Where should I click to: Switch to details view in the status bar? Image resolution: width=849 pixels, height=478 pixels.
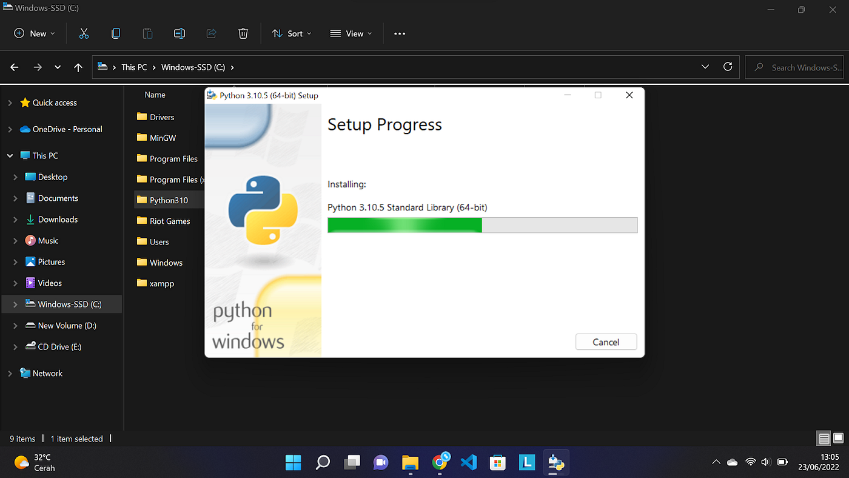[x=823, y=438]
